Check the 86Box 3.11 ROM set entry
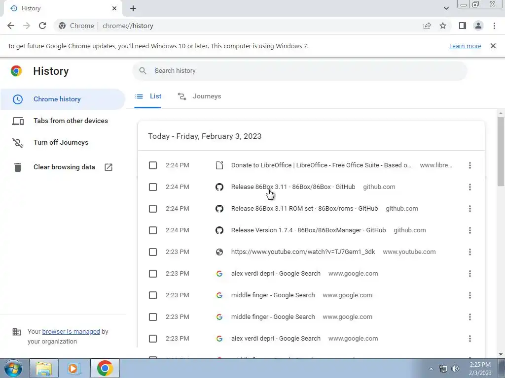Viewport: 505px width, 378px height. click(x=153, y=209)
